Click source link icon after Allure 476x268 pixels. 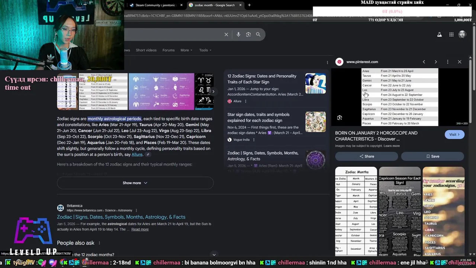click(148, 154)
